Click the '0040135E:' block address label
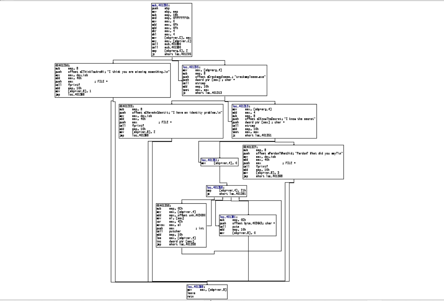The height and width of the screenshot is (301, 444). (164, 205)
